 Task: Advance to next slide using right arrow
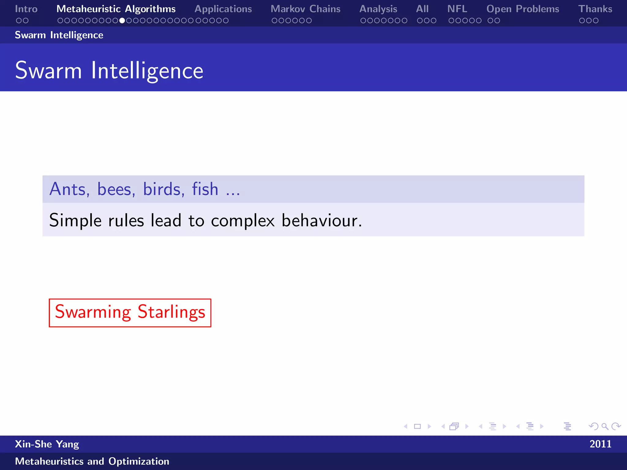click(x=429, y=426)
